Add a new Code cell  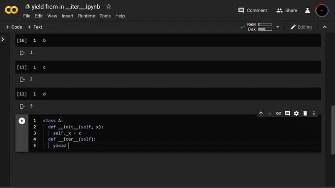14,27
